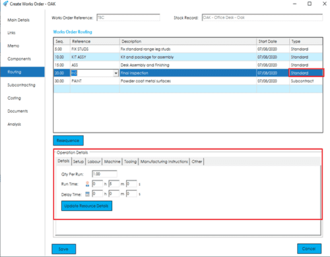Click the 'Final Inspection' description cell
Screen dimensions: 330x257
188,73
